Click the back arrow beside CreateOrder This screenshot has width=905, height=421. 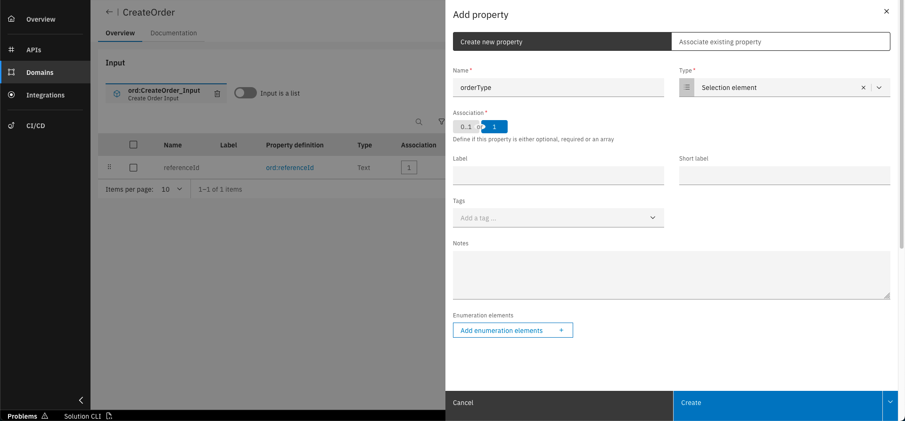point(109,12)
